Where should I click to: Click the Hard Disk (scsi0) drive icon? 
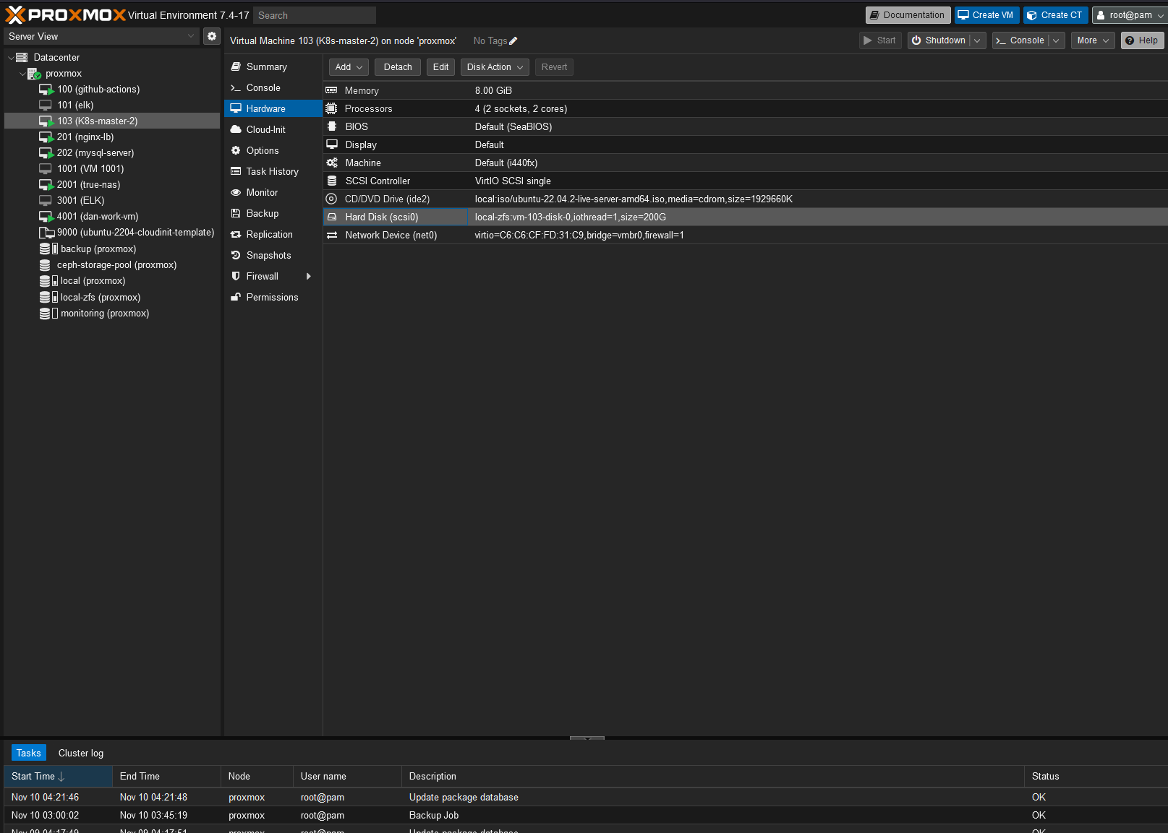point(332,217)
